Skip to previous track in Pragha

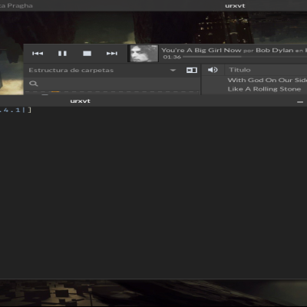(x=38, y=54)
